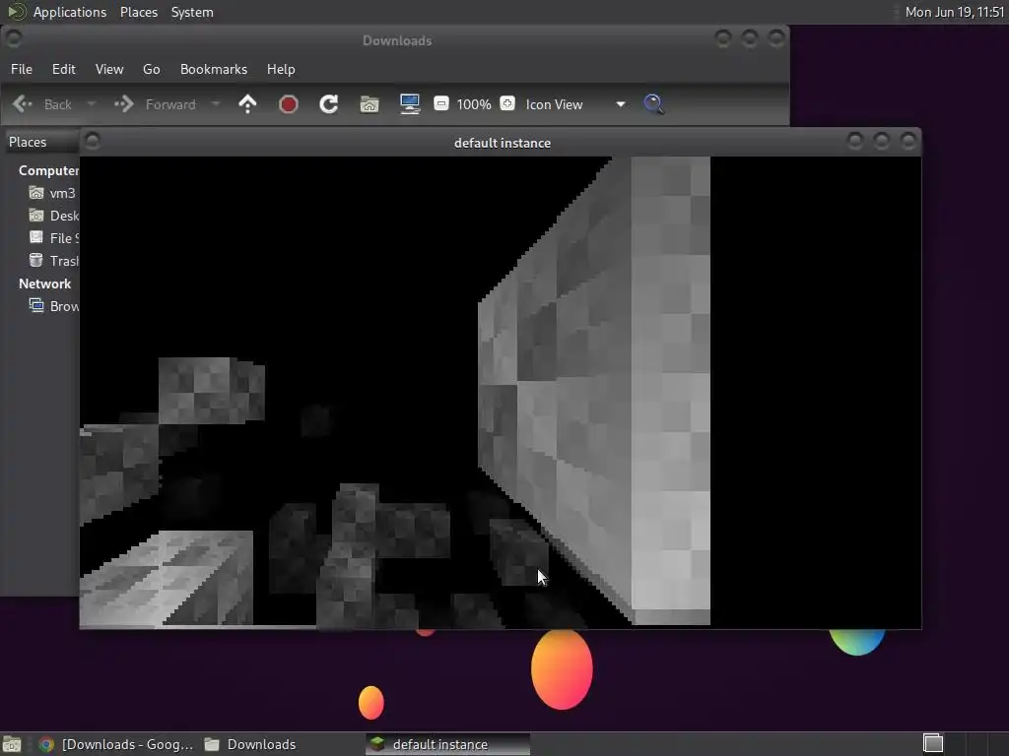Click the system logo on top panel

pyautogui.click(x=16, y=12)
